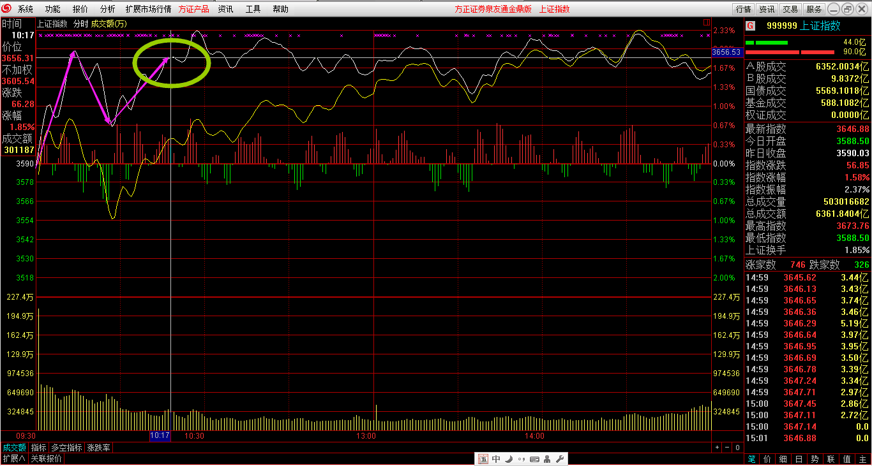Click the red G badge beside 999999
This screenshot has width=872, height=466.
coord(750,25)
